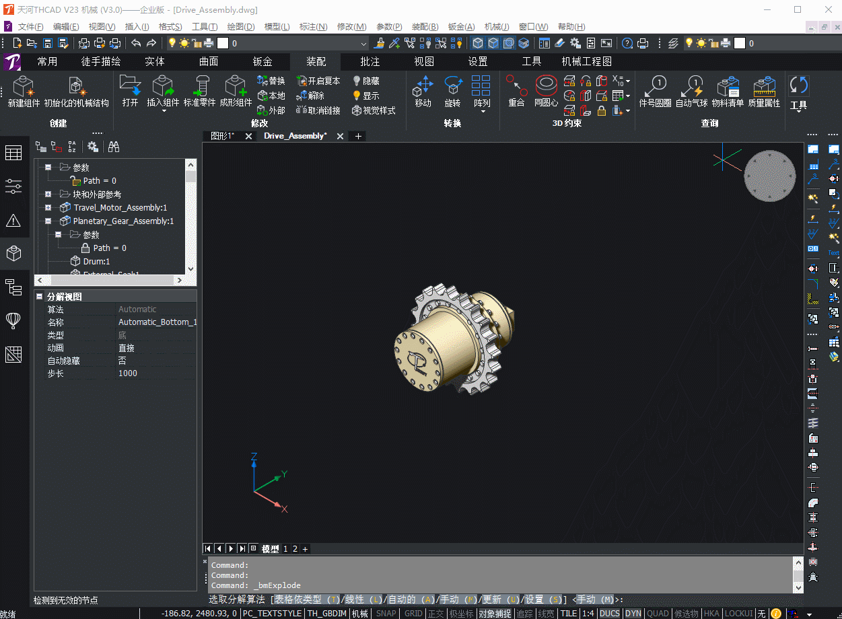
Task: Click the 视觉样式 visual style button
Action: click(x=373, y=110)
